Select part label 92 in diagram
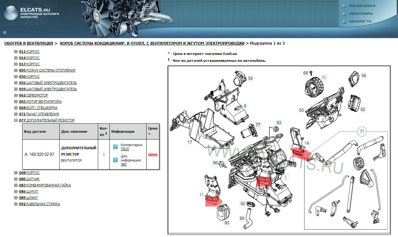Viewport: 398px width, 237px height. [x=243, y=204]
